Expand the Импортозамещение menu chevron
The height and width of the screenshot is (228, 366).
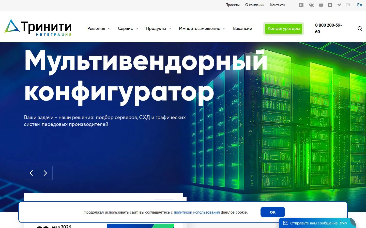224,29
